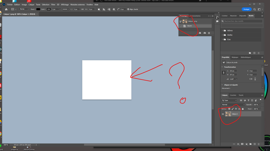270x151 pixels.
Task: Open shape settings gear icon
Action: point(114,9)
